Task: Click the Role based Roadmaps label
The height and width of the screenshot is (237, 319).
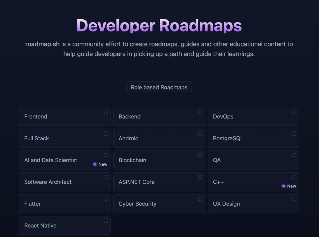Action: click(159, 87)
